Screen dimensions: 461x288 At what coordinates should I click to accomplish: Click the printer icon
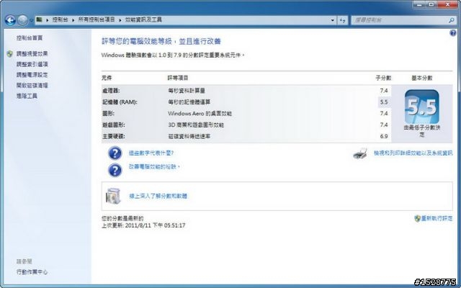pos(360,153)
